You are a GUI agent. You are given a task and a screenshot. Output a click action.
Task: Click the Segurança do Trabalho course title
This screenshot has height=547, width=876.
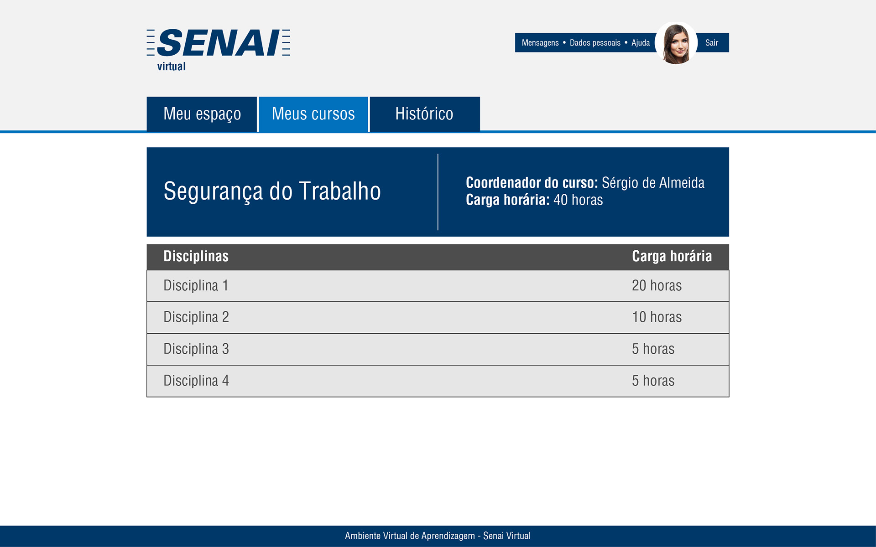272,191
